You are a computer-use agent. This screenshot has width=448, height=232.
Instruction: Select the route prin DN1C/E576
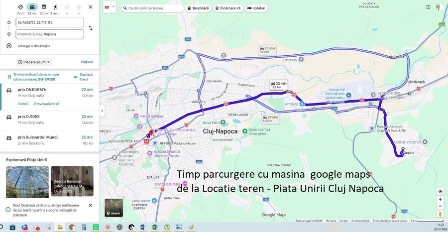click(x=50, y=97)
